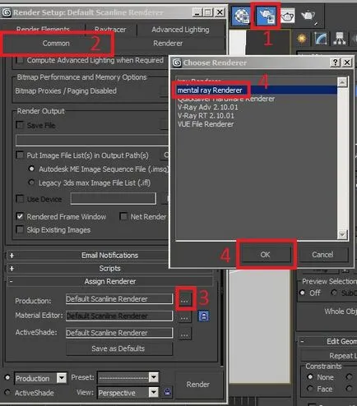This screenshot has height=406, width=357.
Task: Enable Skip Existing Images
Action: click(20, 229)
